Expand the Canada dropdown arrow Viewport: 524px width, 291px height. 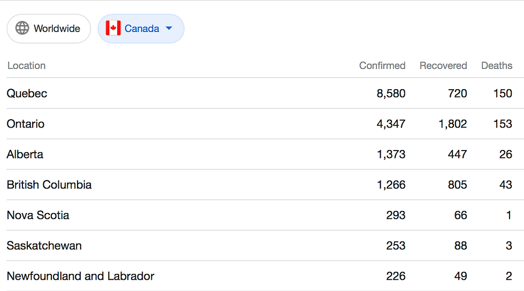(x=169, y=28)
